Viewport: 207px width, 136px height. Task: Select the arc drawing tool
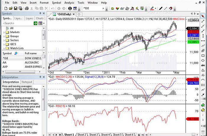pos(203,80)
